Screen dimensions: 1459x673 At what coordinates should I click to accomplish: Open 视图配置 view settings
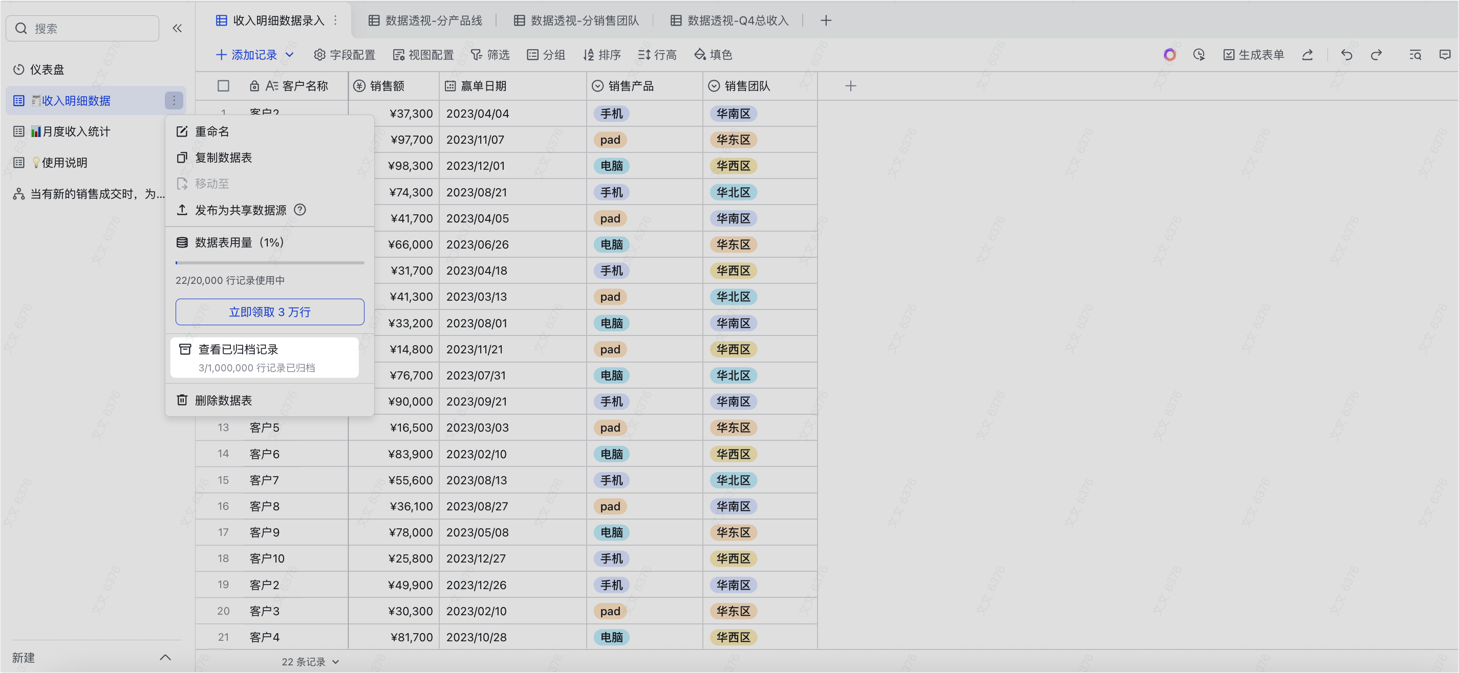(423, 55)
